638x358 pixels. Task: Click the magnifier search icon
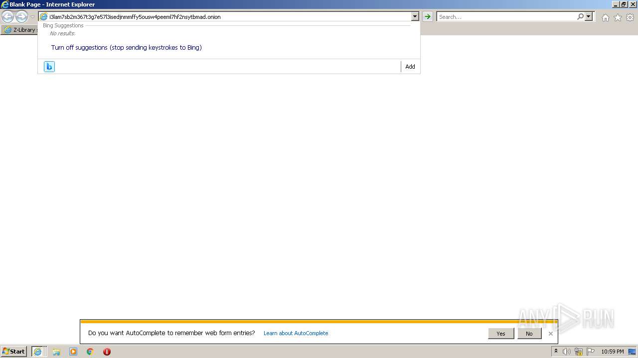[580, 17]
